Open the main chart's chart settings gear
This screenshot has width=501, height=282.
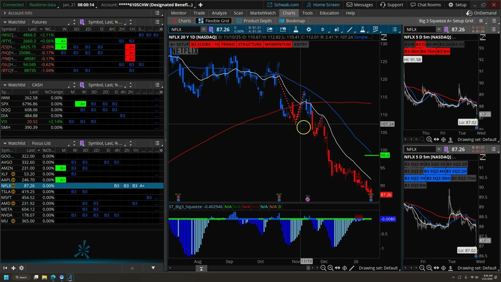coord(308,29)
